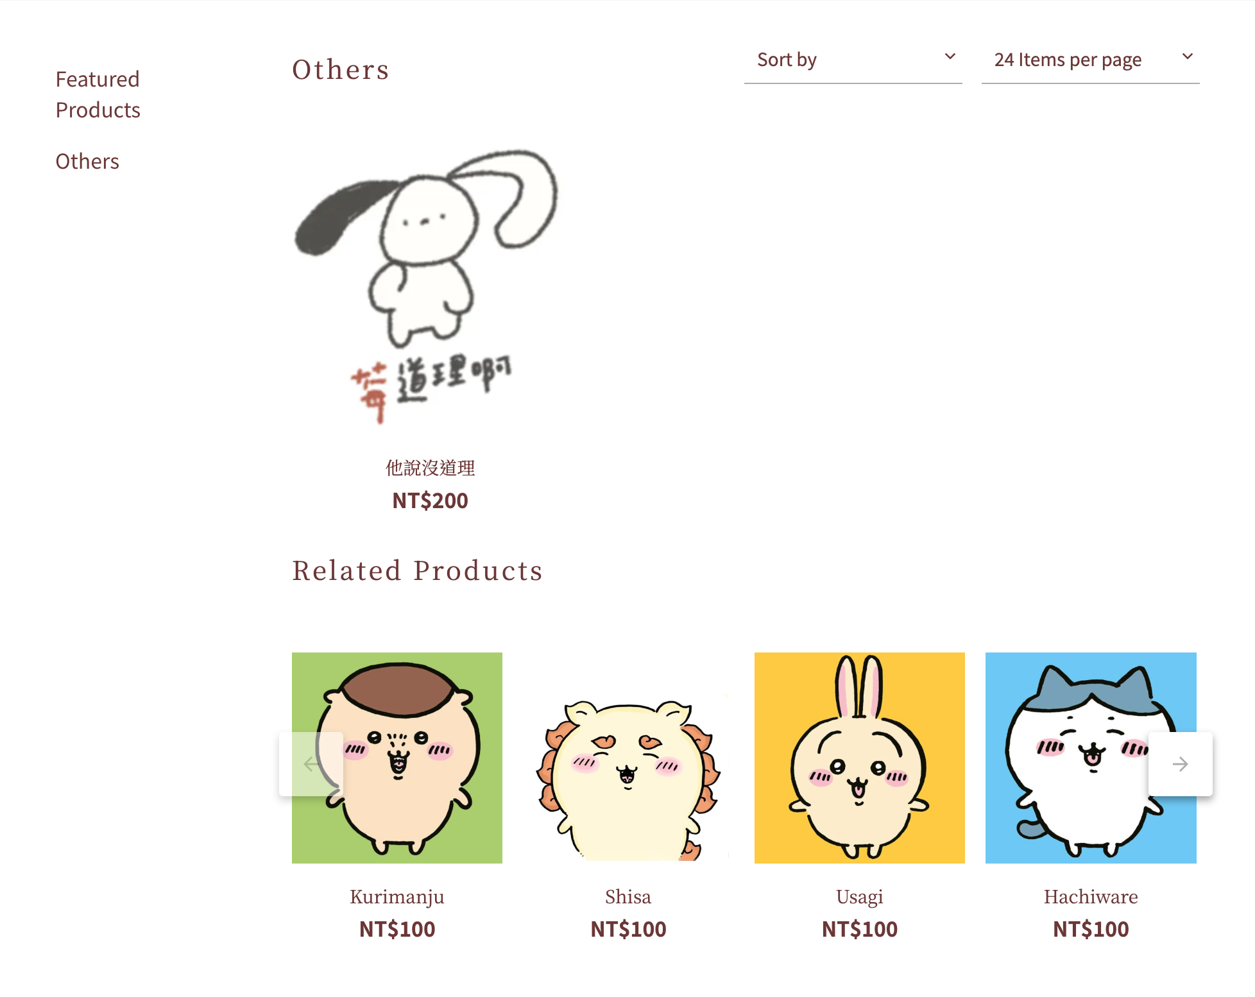Click the next arrow in Related Products carousel

1180,763
